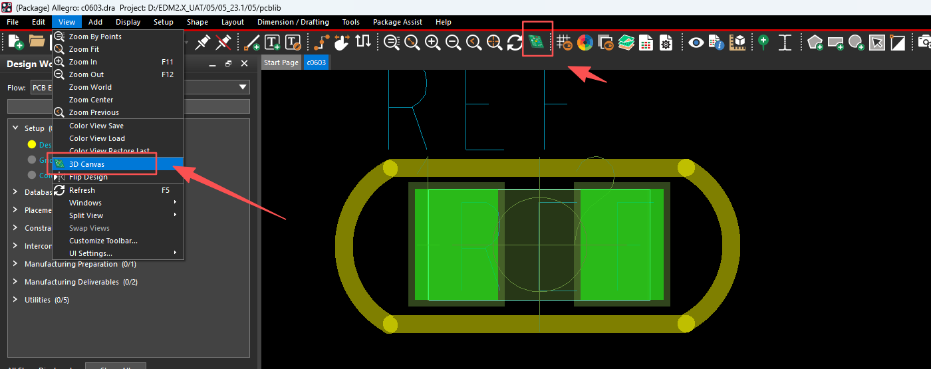Click the green stacked layers icon
This screenshot has height=369, width=931.
[x=626, y=43]
